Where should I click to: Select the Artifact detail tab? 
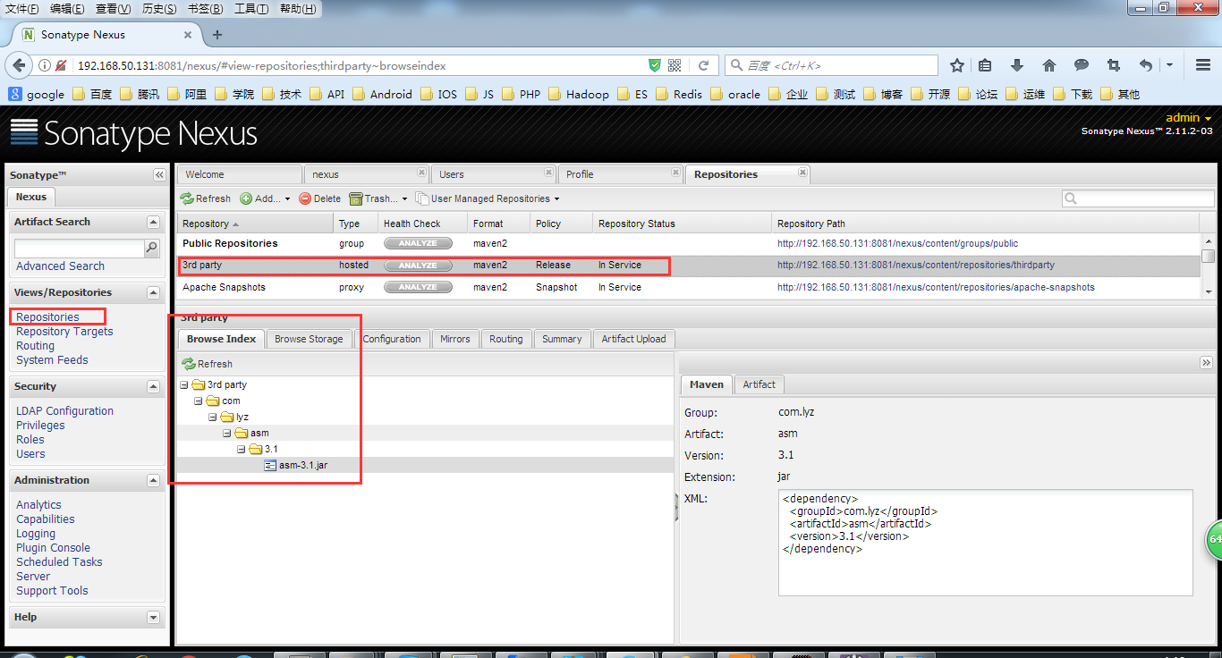[759, 384]
